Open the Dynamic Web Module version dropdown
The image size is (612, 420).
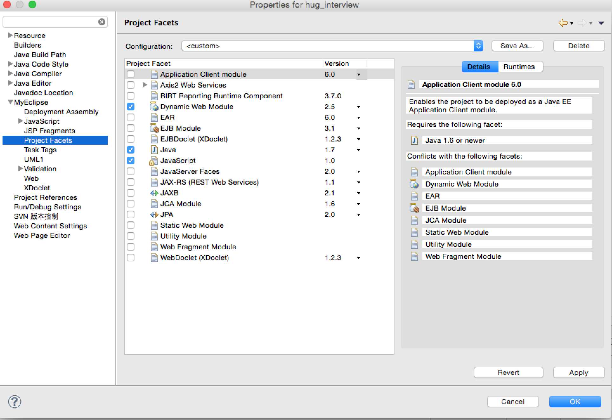coord(359,107)
